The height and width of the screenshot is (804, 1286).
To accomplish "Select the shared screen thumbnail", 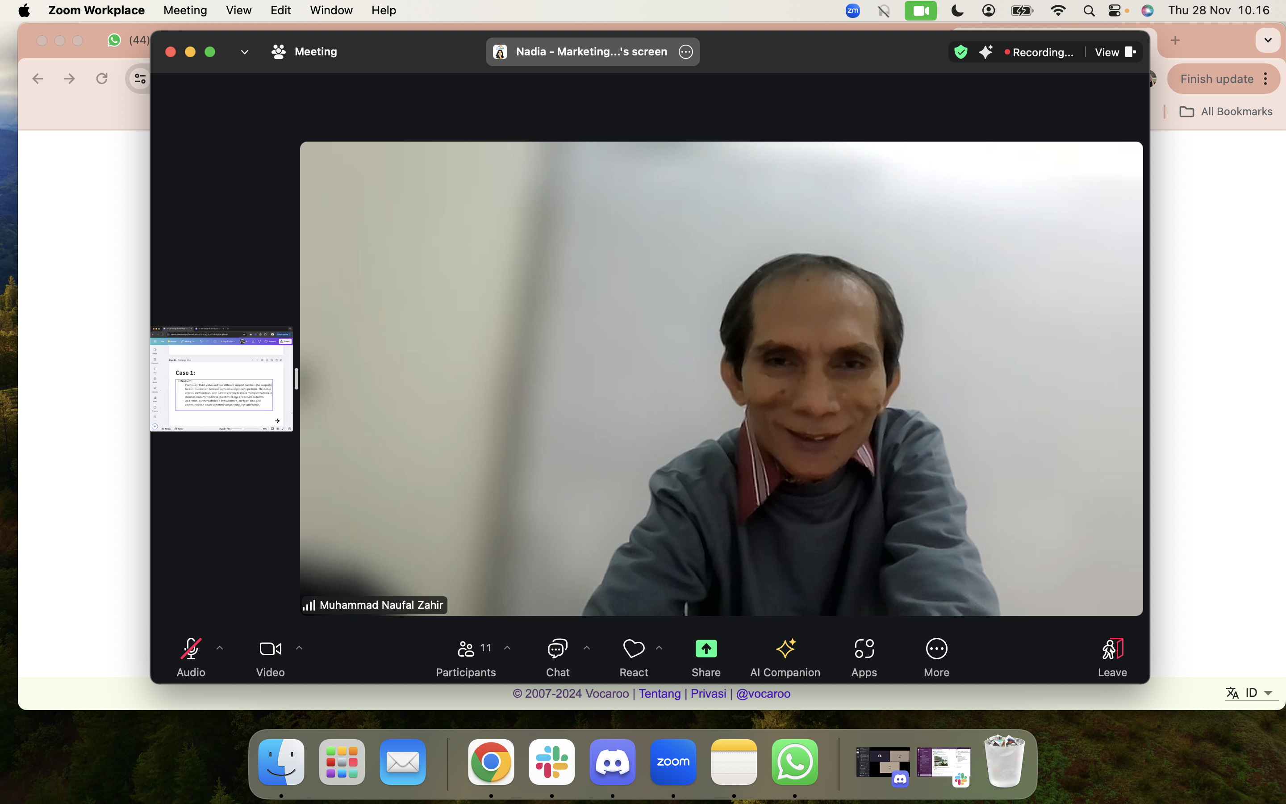I will point(221,379).
